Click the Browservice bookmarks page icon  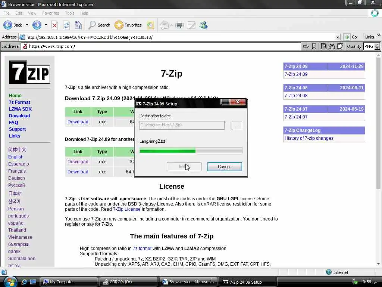click(x=324, y=46)
